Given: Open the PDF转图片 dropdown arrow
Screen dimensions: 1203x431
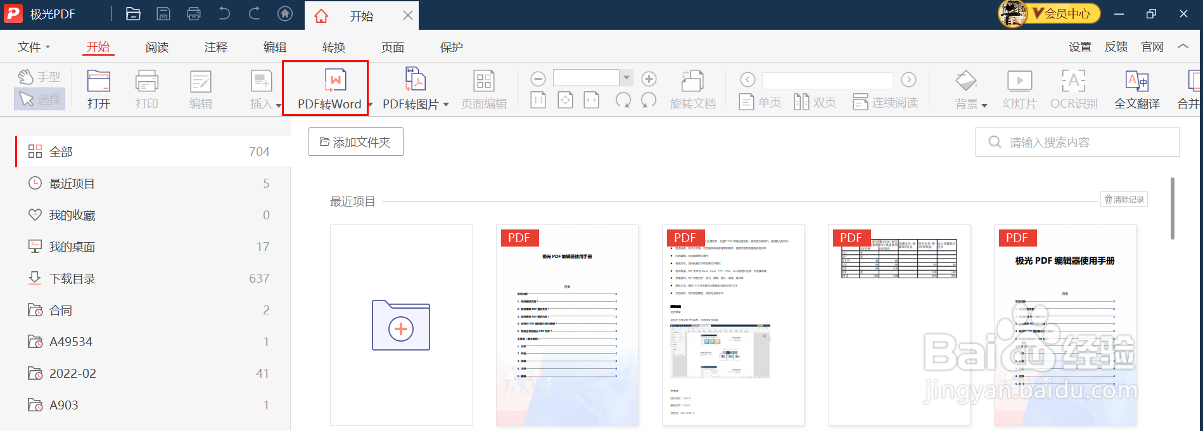Looking at the screenshot, I should (446, 105).
